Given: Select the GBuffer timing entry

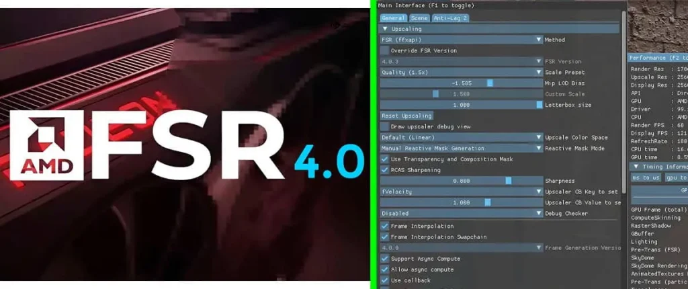Looking at the screenshot, I should coord(642,234).
